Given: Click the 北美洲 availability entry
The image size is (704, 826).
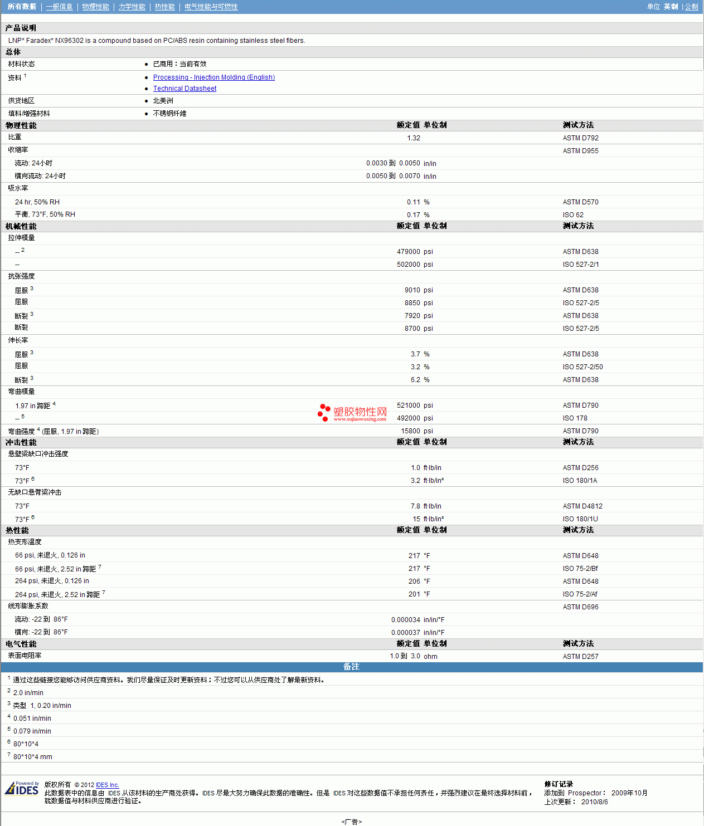Looking at the screenshot, I should pos(163,101).
